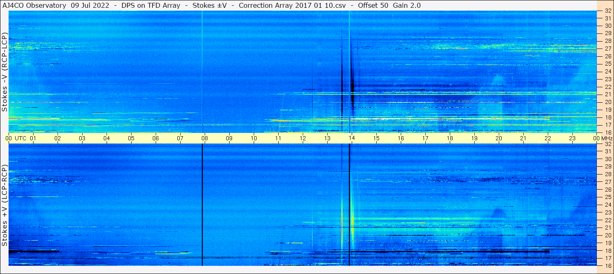Click the 26 MHz label of upper Stokes -V panel
Viewport: 614px width, 274px height.
click(607, 56)
